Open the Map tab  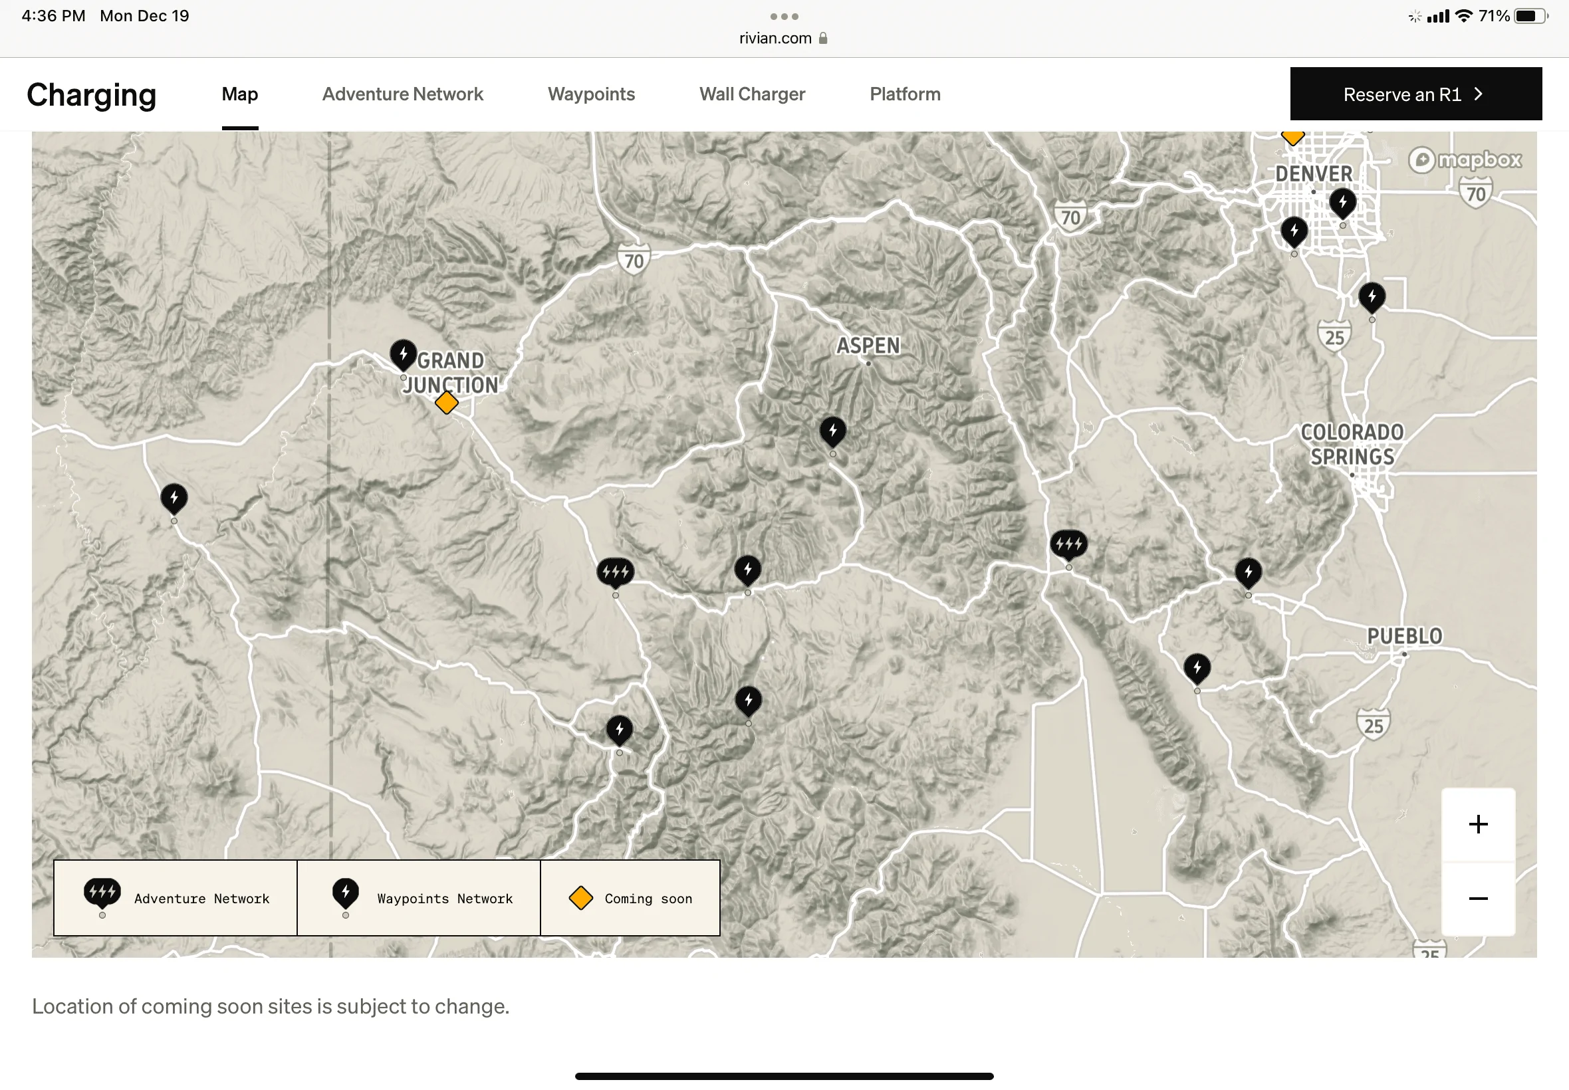[240, 94]
